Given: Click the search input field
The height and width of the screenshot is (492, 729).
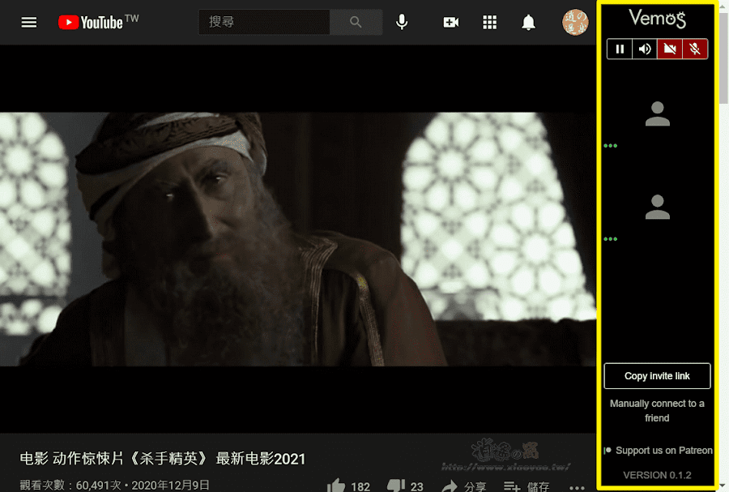Looking at the screenshot, I should pyautogui.click(x=264, y=22).
